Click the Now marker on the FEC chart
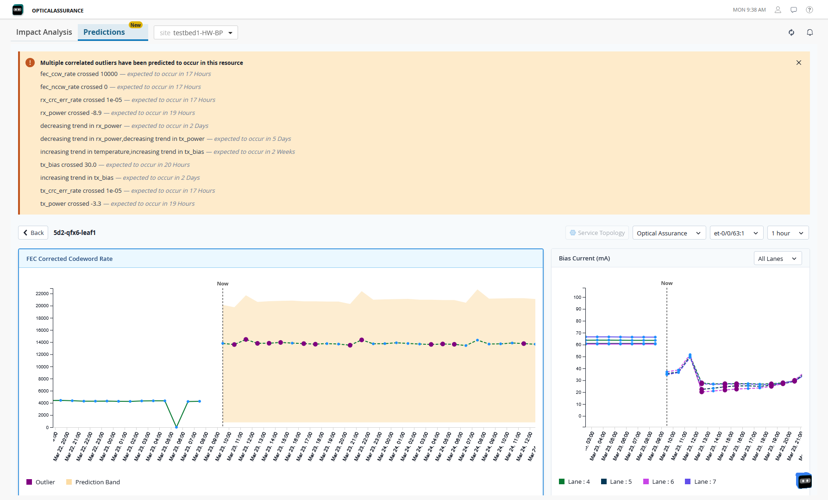 point(222,283)
